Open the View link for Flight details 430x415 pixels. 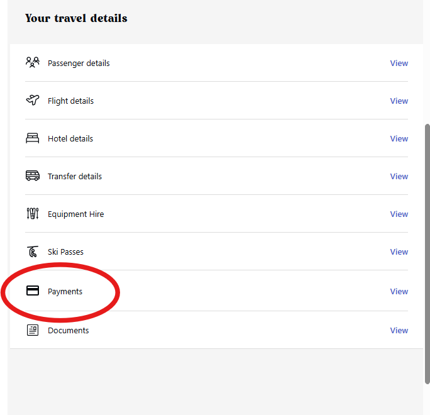tap(399, 101)
